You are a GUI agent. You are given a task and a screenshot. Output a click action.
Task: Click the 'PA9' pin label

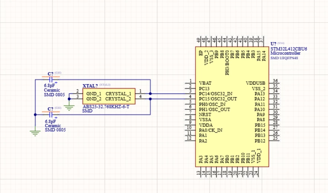(x=261, y=115)
